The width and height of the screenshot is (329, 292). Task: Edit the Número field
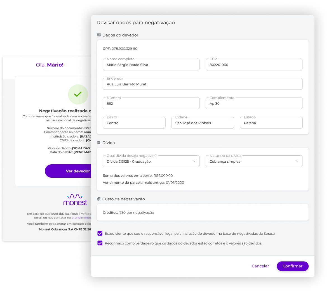pos(151,103)
